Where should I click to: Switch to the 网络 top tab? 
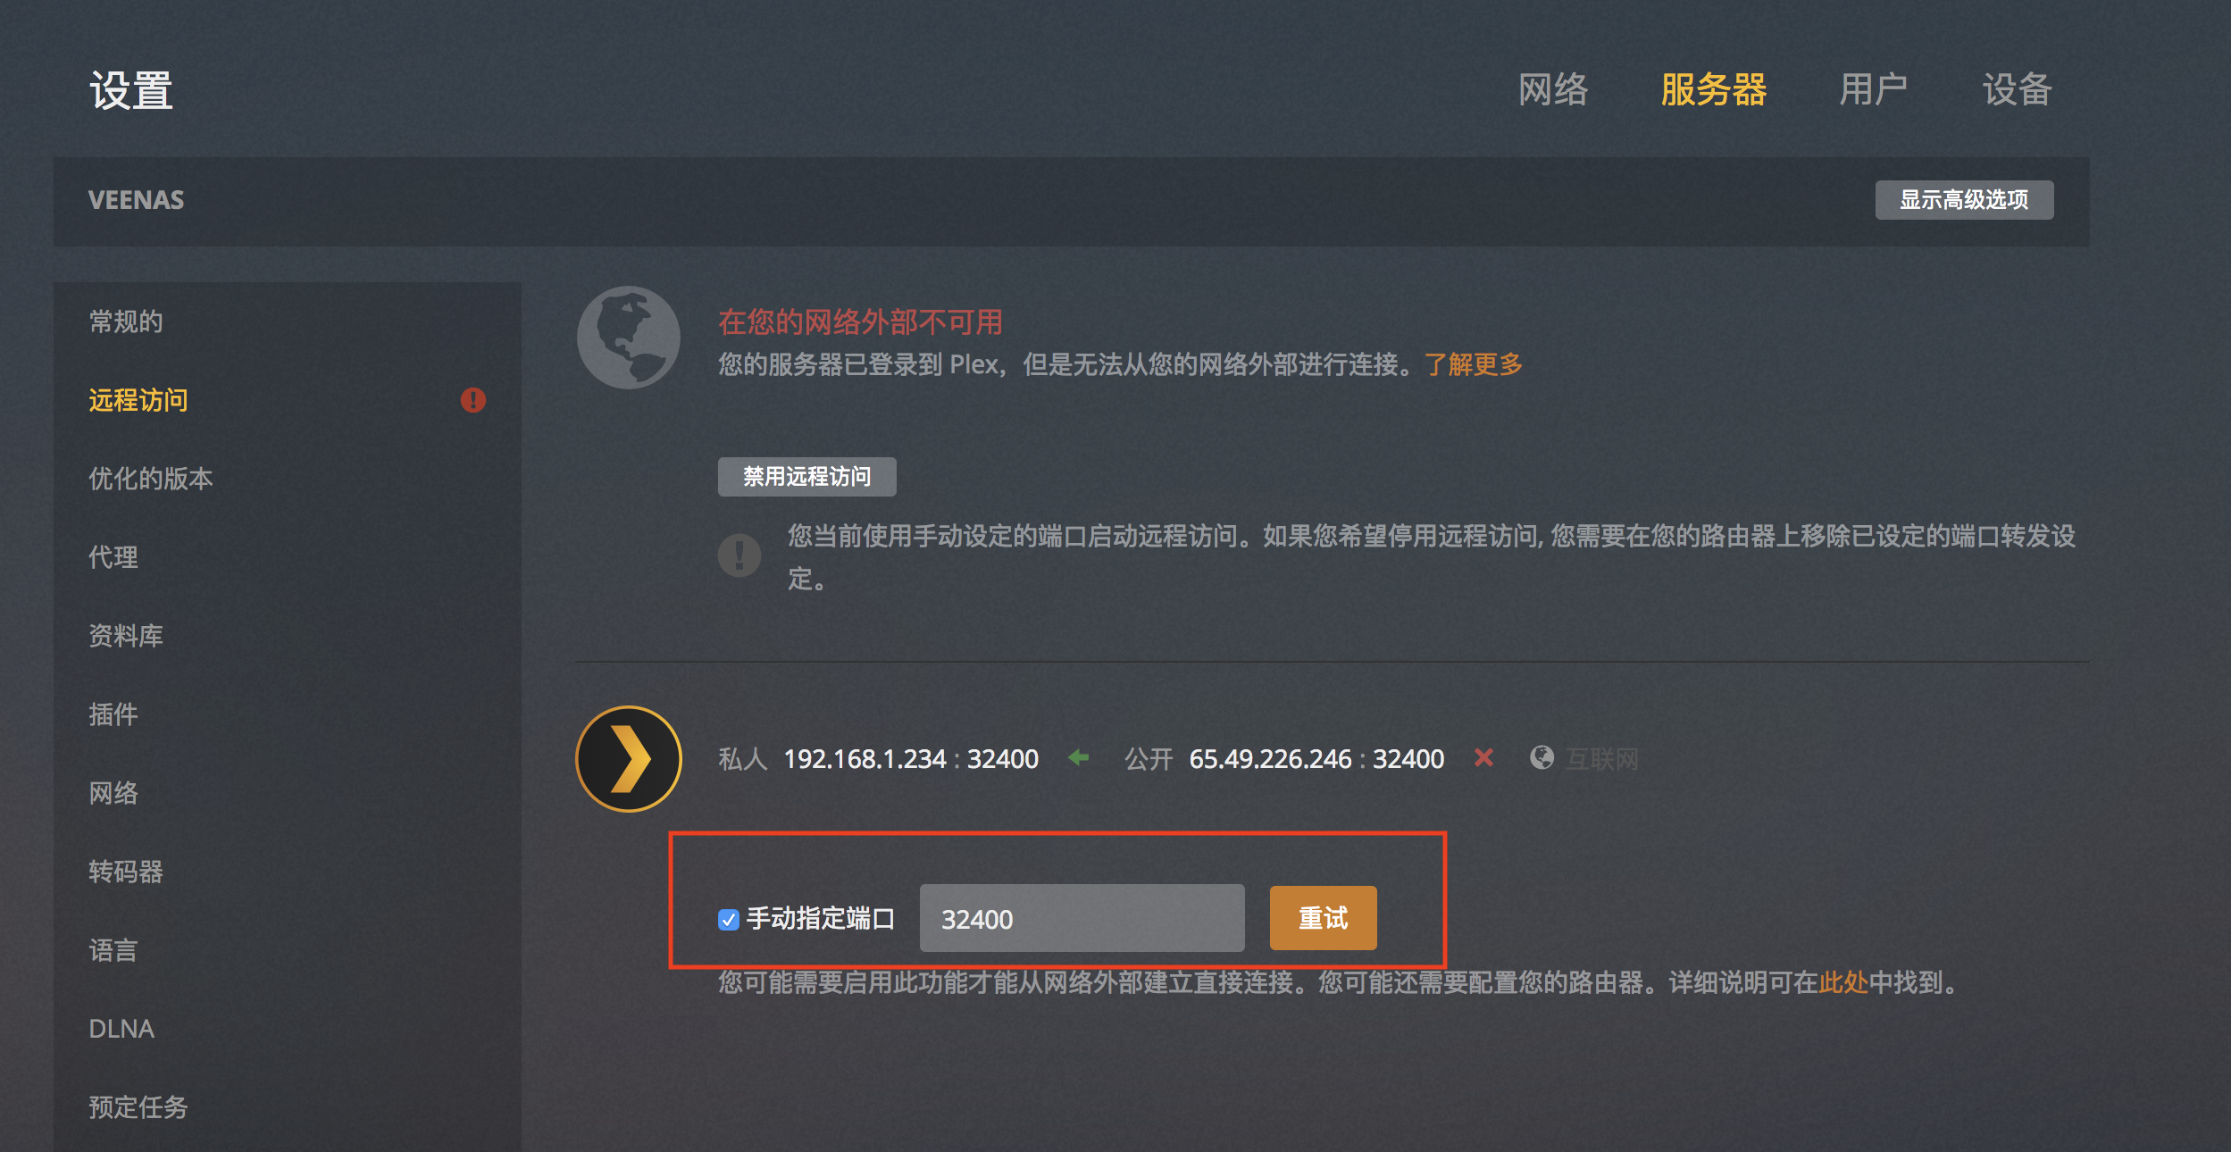click(1553, 89)
